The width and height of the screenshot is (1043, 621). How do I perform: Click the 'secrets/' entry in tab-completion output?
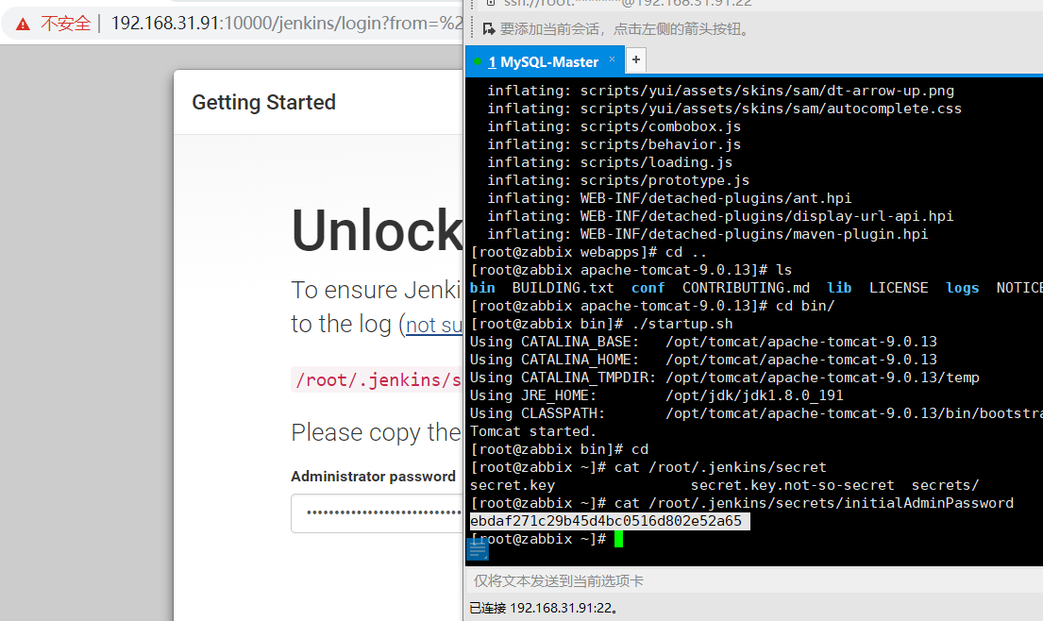[945, 485]
